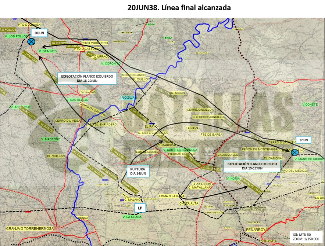Click the EXPLOTACIÓN FLANCO DERECHO callout
This screenshot has height=246, width=325.
pos(252,166)
